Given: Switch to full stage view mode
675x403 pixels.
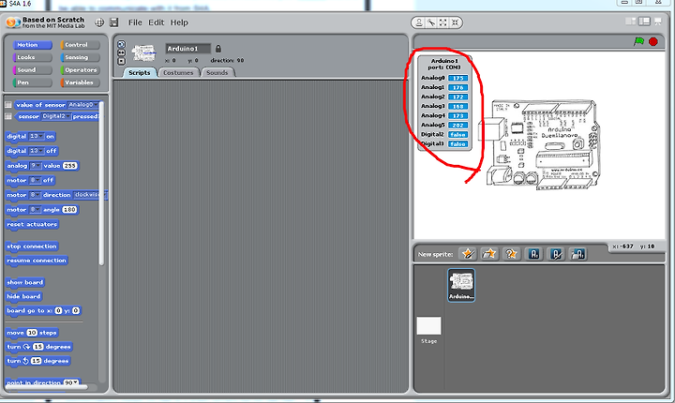Looking at the screenshot, I should (644, 22).
